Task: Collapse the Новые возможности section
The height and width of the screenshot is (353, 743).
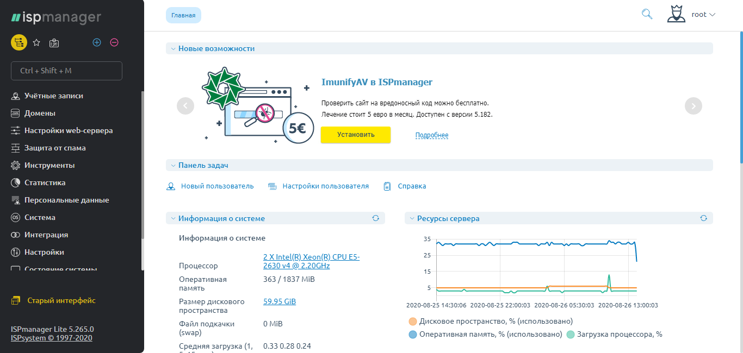Action: click(173, 49)
